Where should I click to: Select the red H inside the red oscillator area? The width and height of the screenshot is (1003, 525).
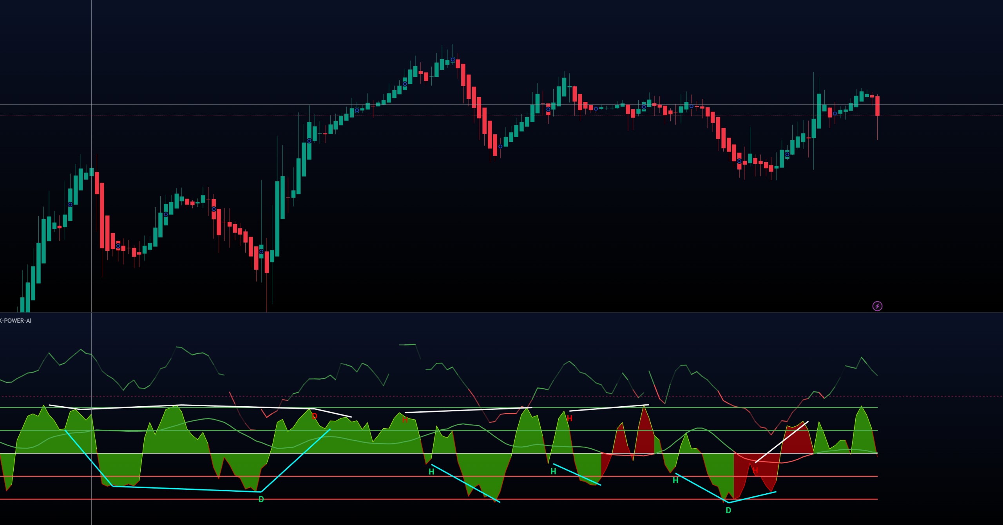pos(755,470)
